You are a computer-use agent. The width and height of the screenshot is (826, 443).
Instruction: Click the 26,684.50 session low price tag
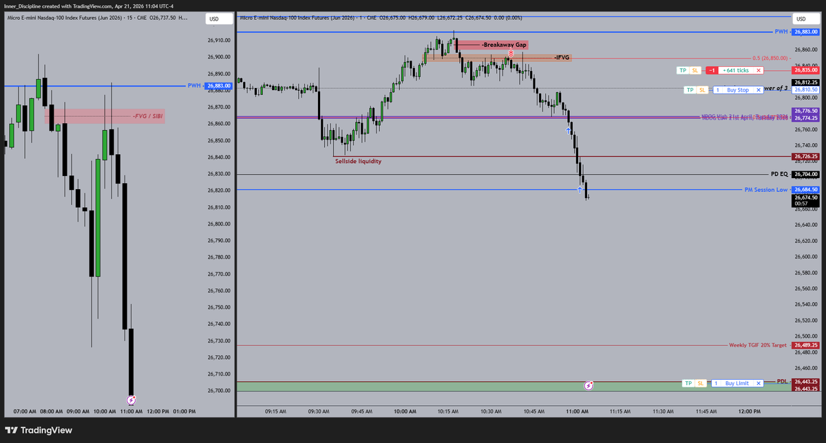pyautogui.click(x=805, y=189)
